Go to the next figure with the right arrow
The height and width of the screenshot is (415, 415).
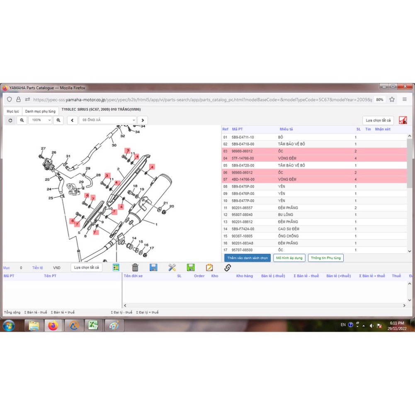pos(143,120)
